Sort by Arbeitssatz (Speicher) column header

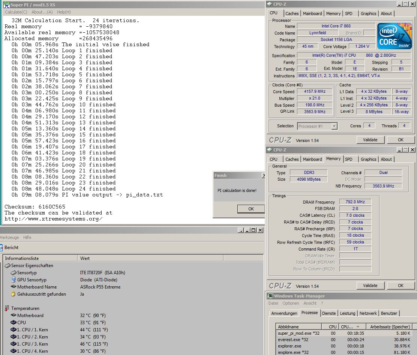390,327
